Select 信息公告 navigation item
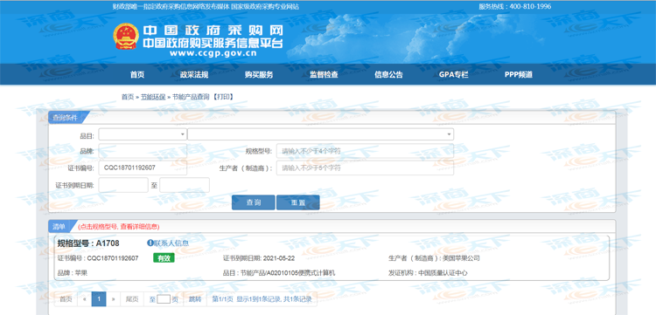Viewport: 656px width, 315px height. pyautogui.click(x=388, y=75)
